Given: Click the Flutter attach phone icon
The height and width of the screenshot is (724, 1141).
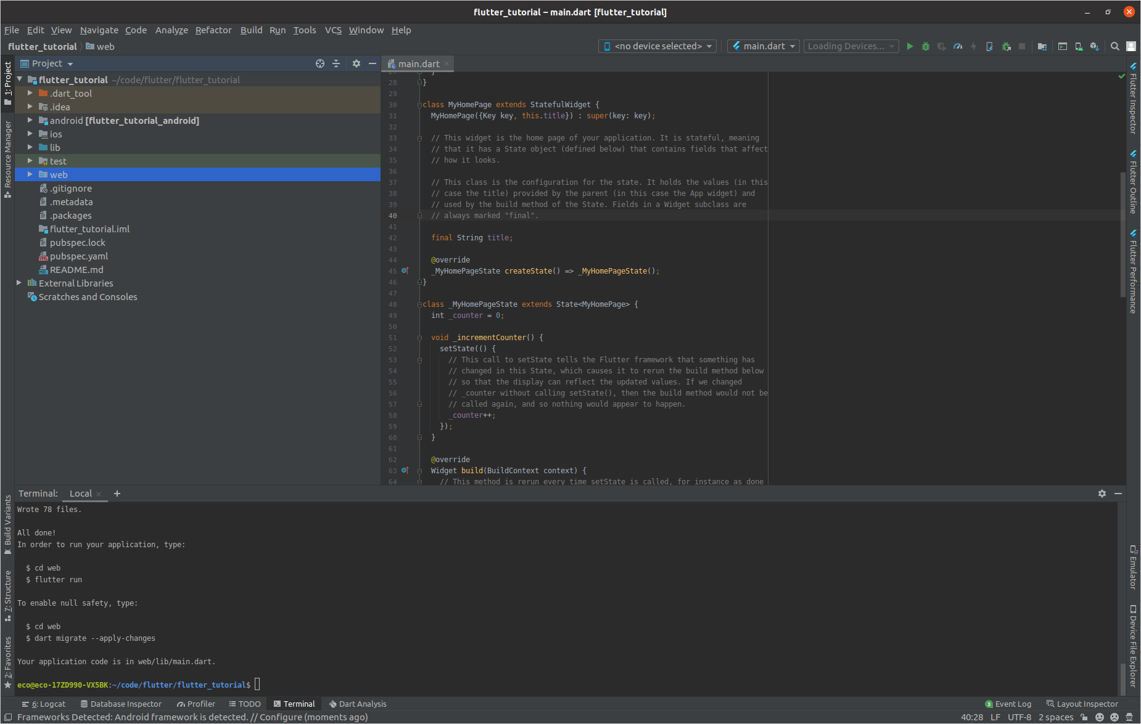Looking at the screenshot, I should pyautogui.click(x=989, y=46).
